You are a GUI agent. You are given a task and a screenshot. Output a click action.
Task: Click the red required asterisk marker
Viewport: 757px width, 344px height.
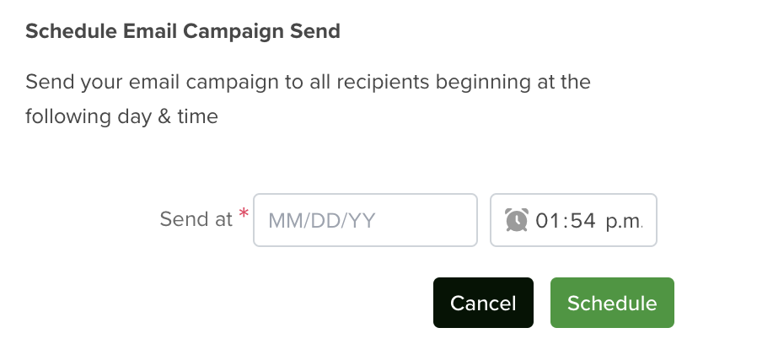point(244,213)
